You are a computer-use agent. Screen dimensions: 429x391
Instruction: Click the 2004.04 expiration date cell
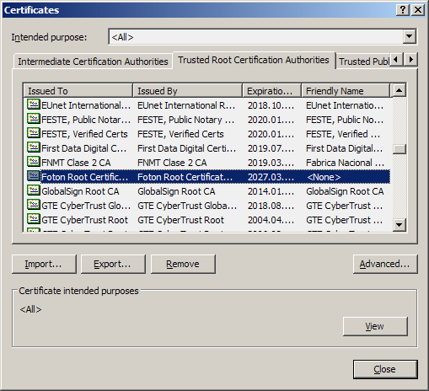[x=271, y=220]
